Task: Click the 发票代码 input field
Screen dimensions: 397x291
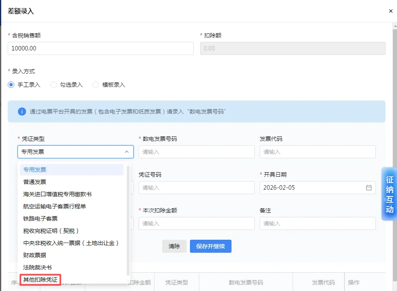Action: 318,152
